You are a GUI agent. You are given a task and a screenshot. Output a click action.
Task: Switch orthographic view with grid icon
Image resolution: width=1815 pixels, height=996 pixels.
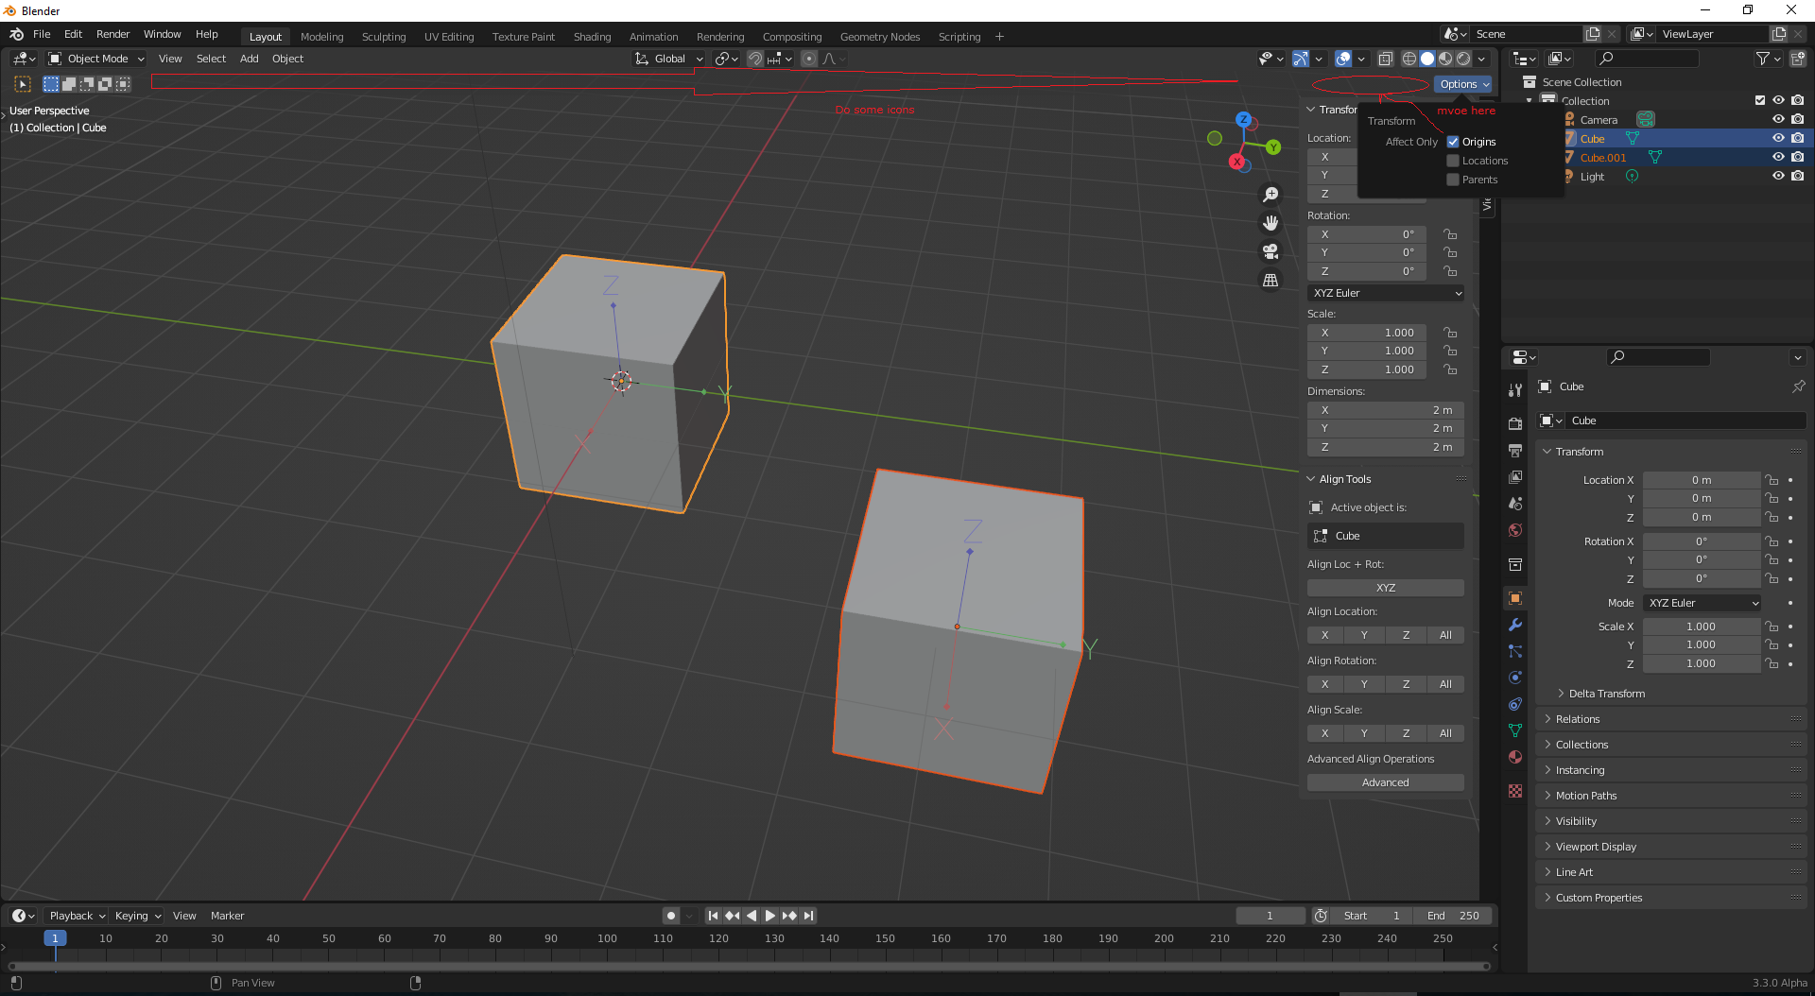(1270, 281)
